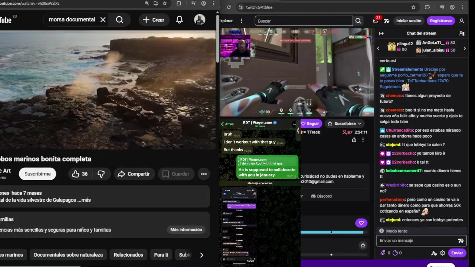Open the Suscribirse dropdown
Image resolution: width=475 pixels, height=267 pixels.
(345, 123)
